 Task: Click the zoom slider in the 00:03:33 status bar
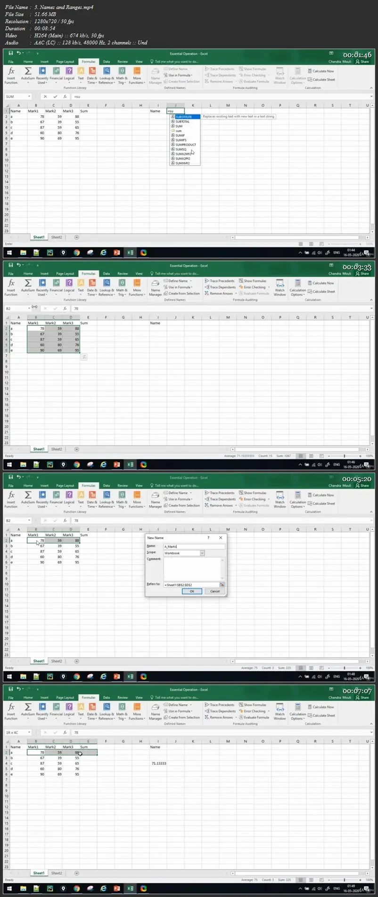[345, 456]
